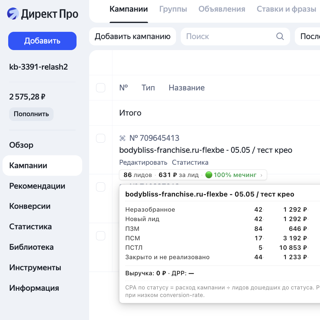Click Новый лид row in the popup
The height and width of the screenshot is (320, 320).
click(216, 219)
